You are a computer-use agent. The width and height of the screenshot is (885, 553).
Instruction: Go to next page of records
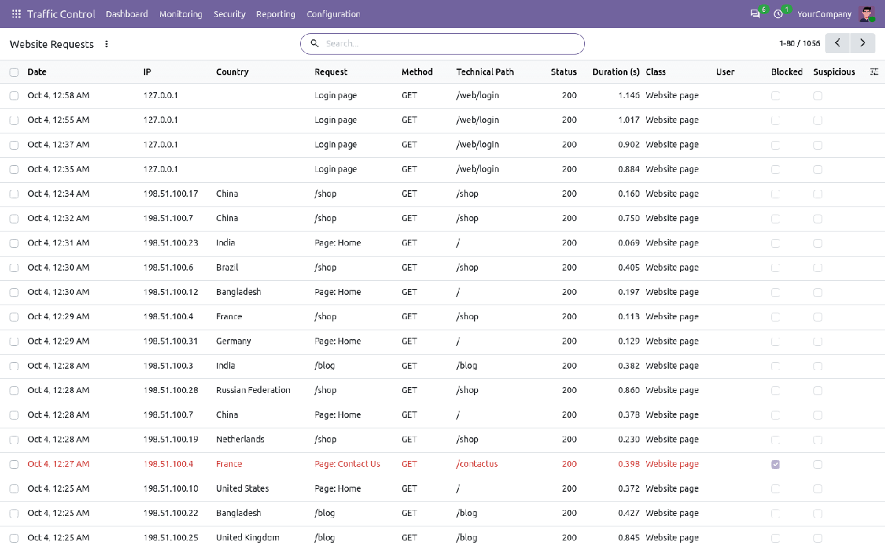[863, 44]
